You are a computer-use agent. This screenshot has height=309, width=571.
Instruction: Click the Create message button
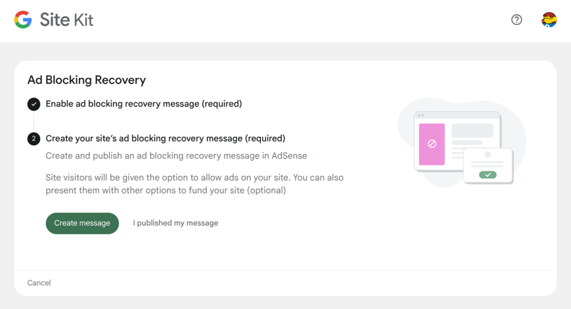(x=83, y=223)
